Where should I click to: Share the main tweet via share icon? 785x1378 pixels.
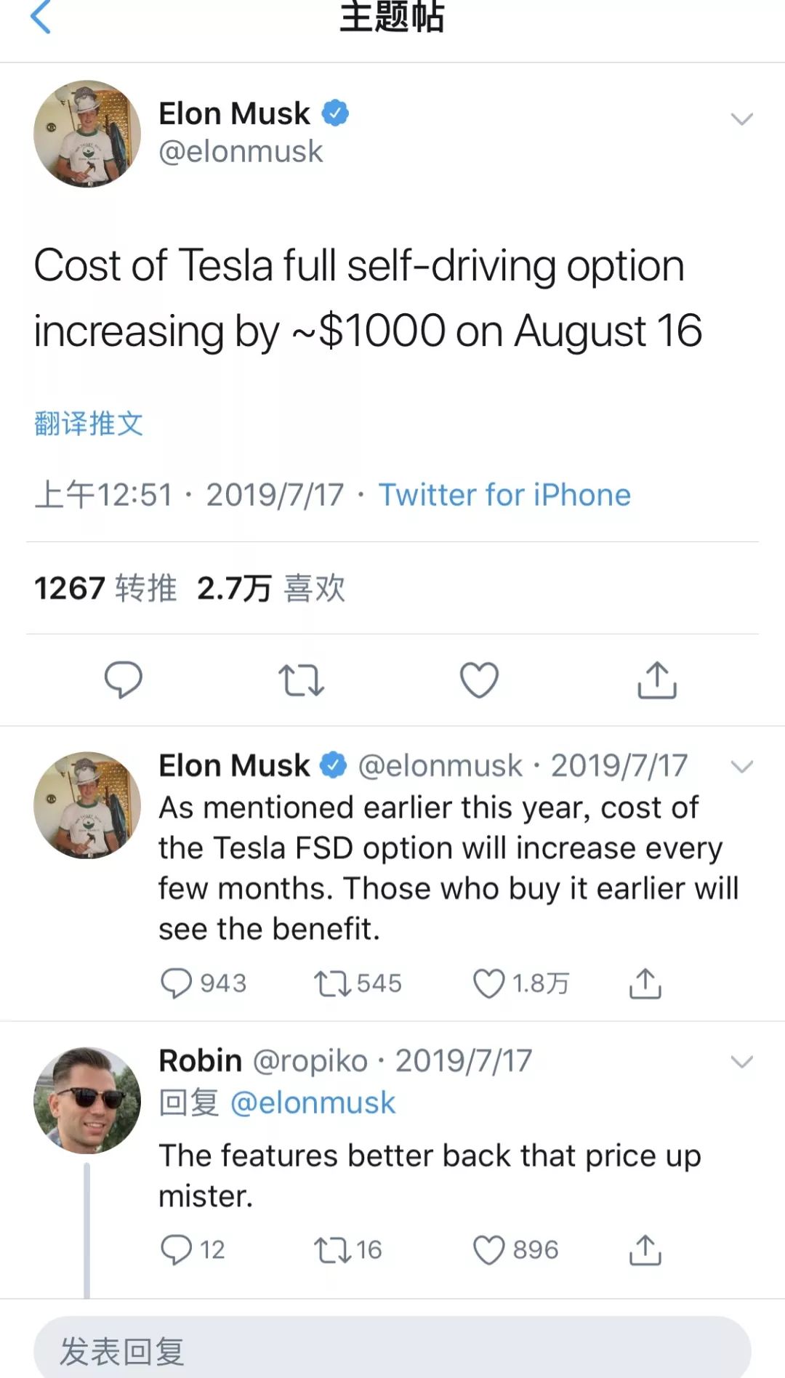657,680
